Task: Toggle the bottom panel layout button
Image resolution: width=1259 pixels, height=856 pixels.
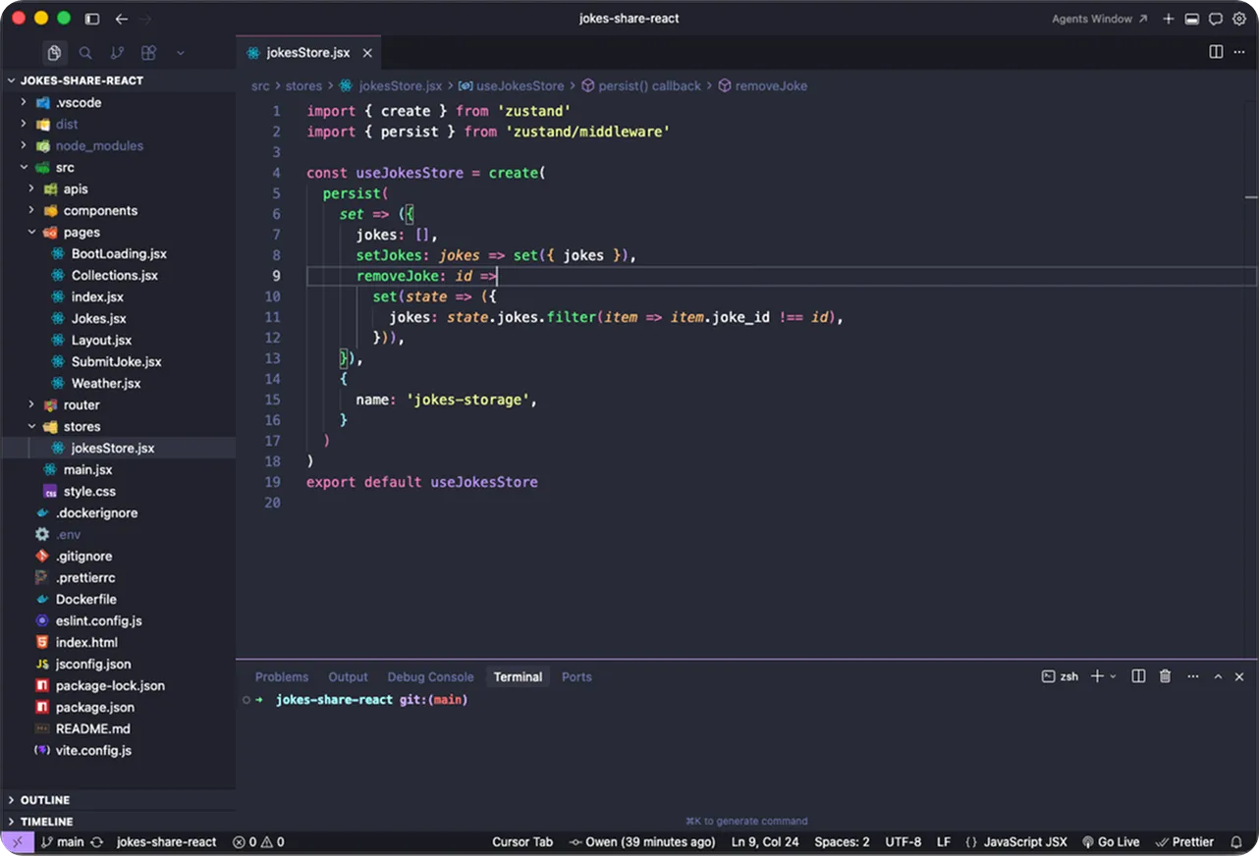Action: (1191, 19)
